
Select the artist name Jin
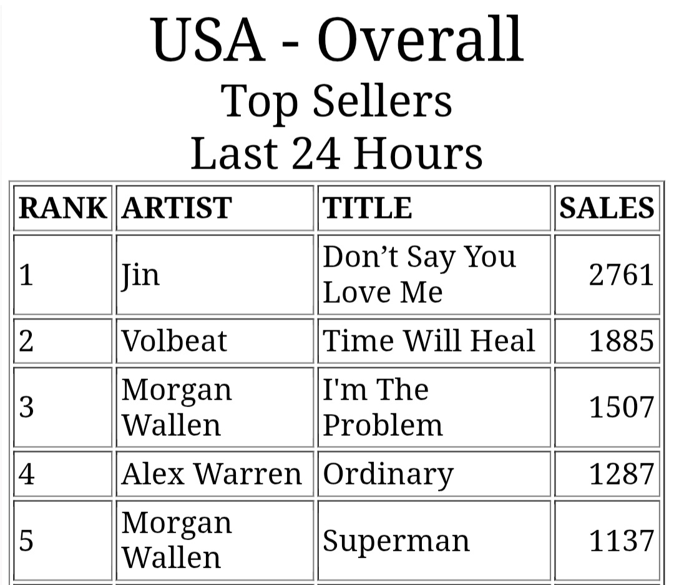(140, 275)
